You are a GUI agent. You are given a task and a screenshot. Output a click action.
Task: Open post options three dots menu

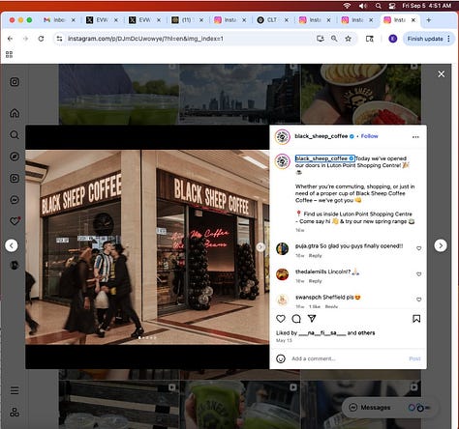[x=415, y=137]
